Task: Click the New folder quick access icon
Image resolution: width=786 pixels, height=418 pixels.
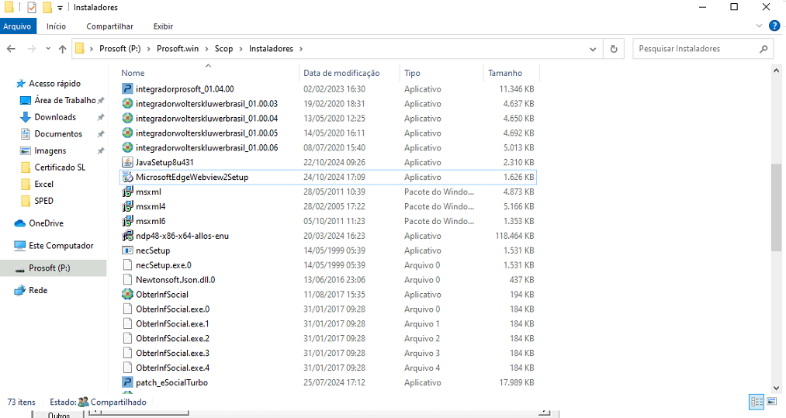Action: 47,7
